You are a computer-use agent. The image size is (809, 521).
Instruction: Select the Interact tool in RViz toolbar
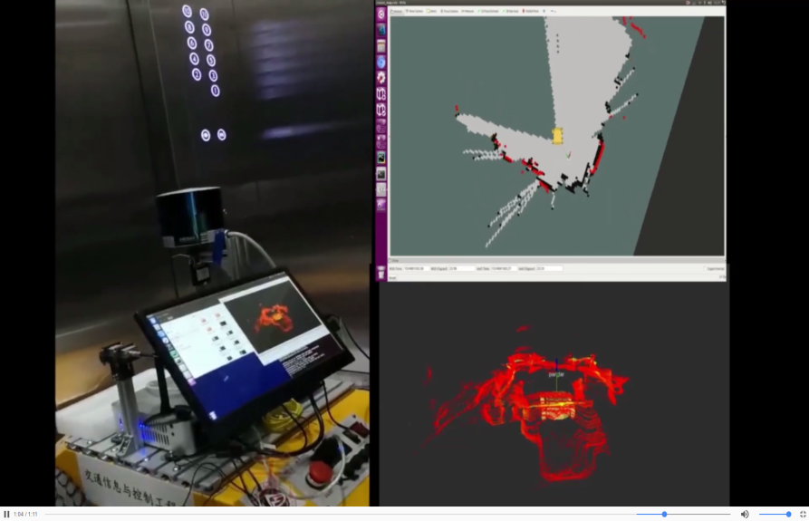396,11
